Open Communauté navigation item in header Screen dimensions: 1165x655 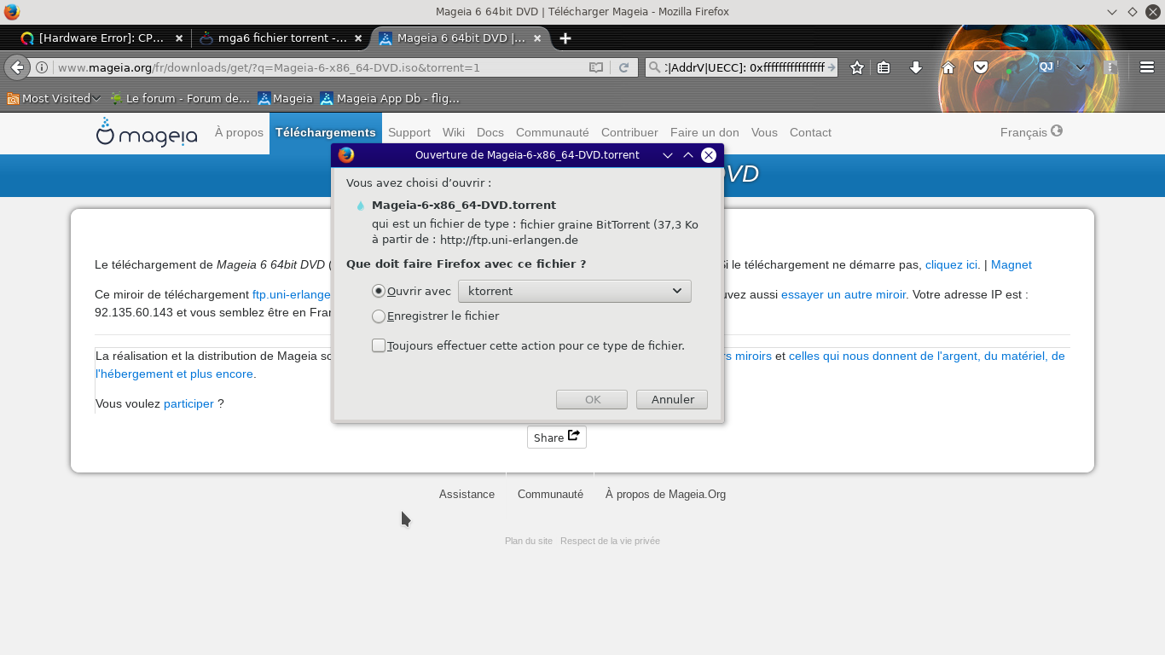click(x=553, y=132)
